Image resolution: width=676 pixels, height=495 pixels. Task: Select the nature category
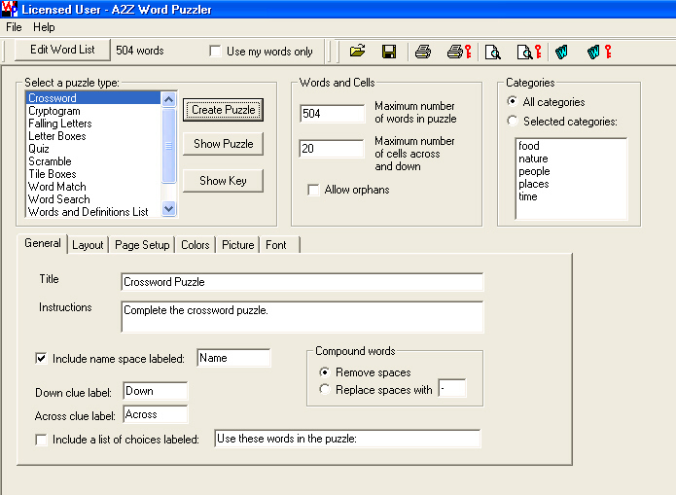coord(571,159)
